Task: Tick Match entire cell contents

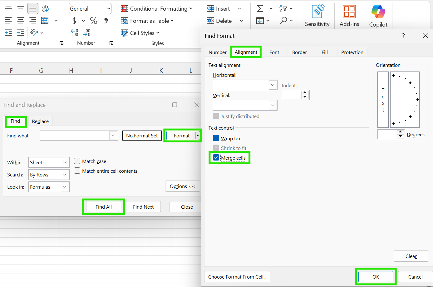Action: 77,171
